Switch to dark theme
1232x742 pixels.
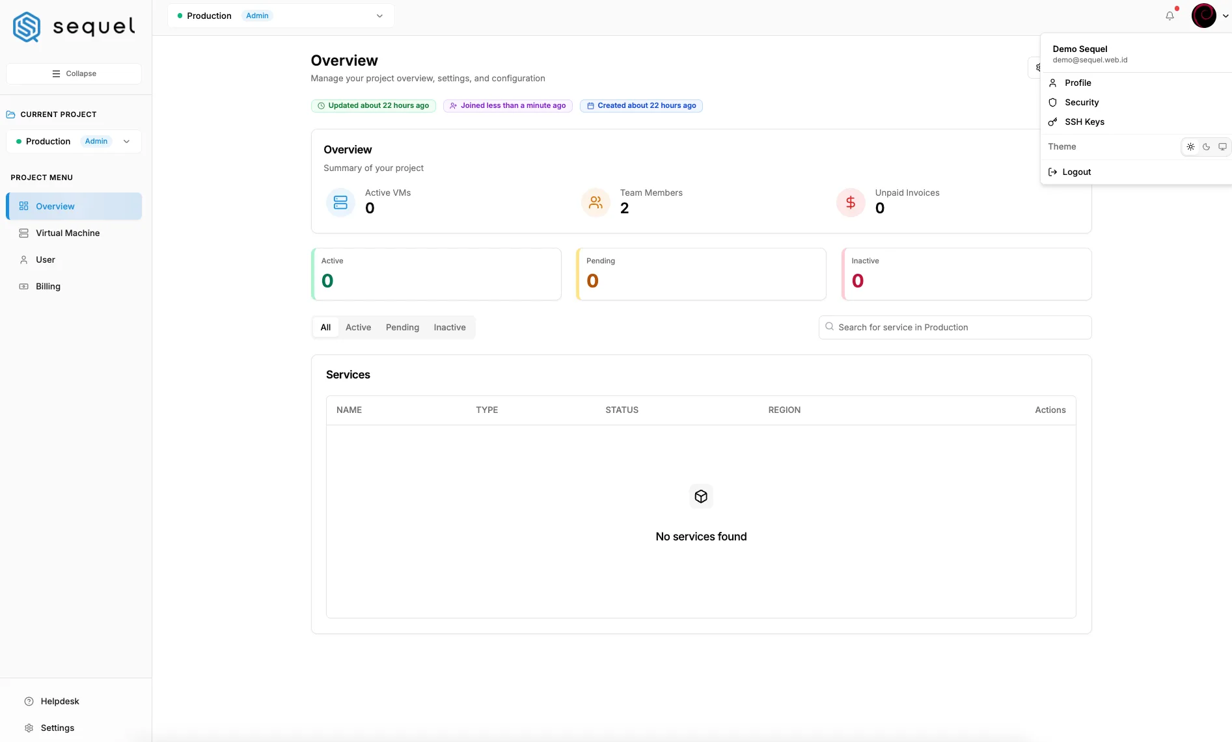click(x=1207, y=147)
